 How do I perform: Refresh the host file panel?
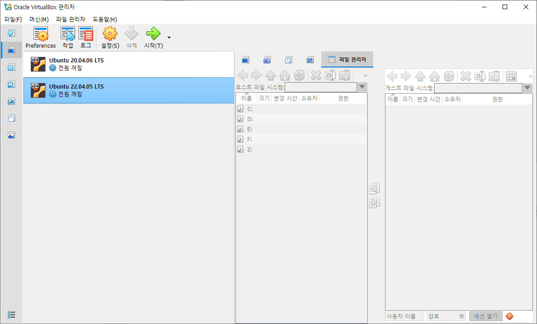(299, 75)
